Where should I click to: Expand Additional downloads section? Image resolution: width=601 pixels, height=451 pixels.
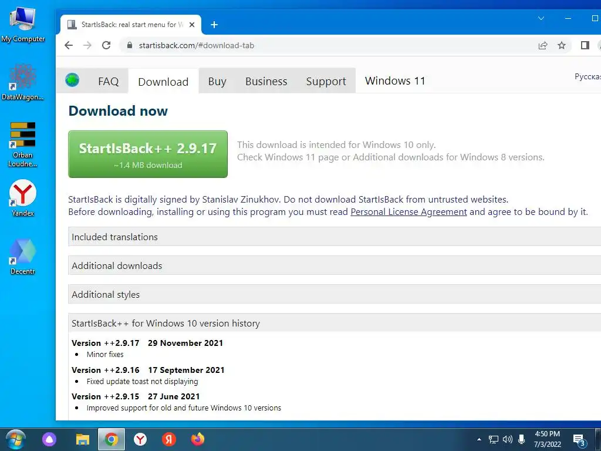[334, 265]
